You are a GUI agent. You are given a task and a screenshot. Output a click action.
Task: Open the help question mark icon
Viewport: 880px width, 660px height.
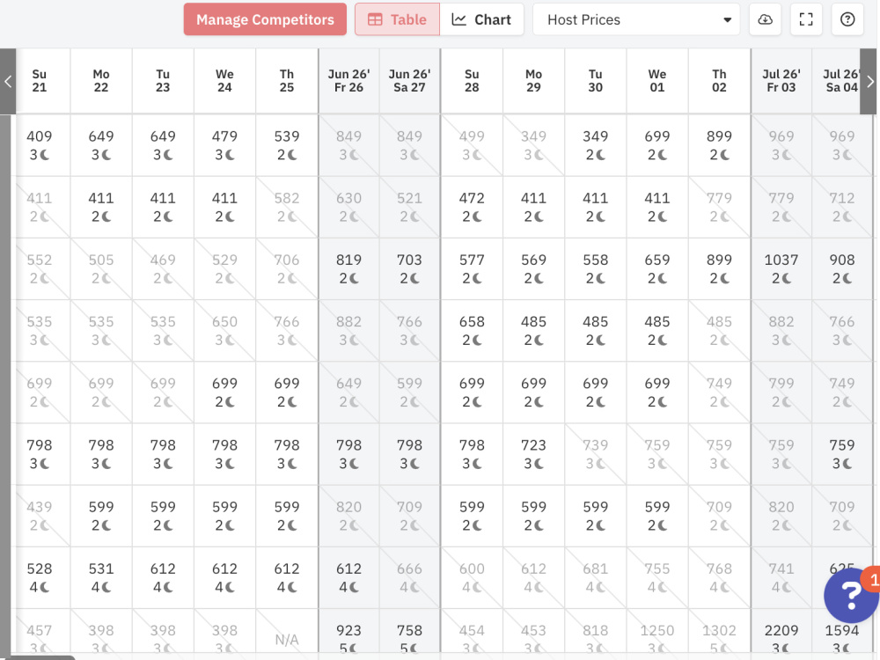pos(847,19)
